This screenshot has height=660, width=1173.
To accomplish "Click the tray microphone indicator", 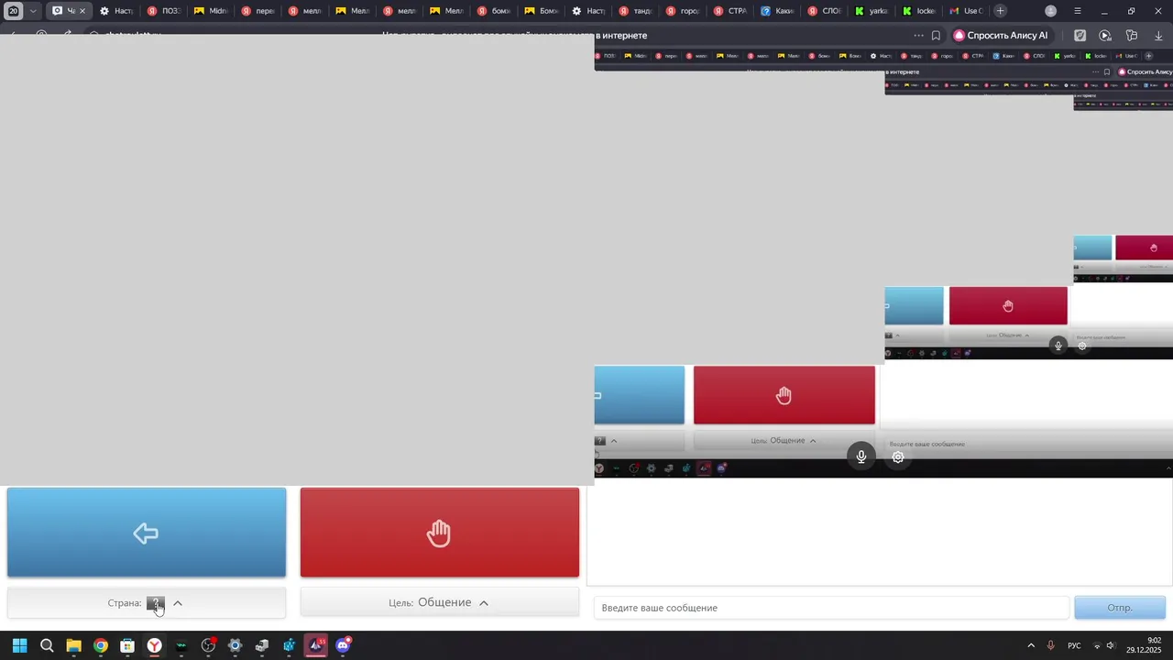I will click(x=1051, y=645).
